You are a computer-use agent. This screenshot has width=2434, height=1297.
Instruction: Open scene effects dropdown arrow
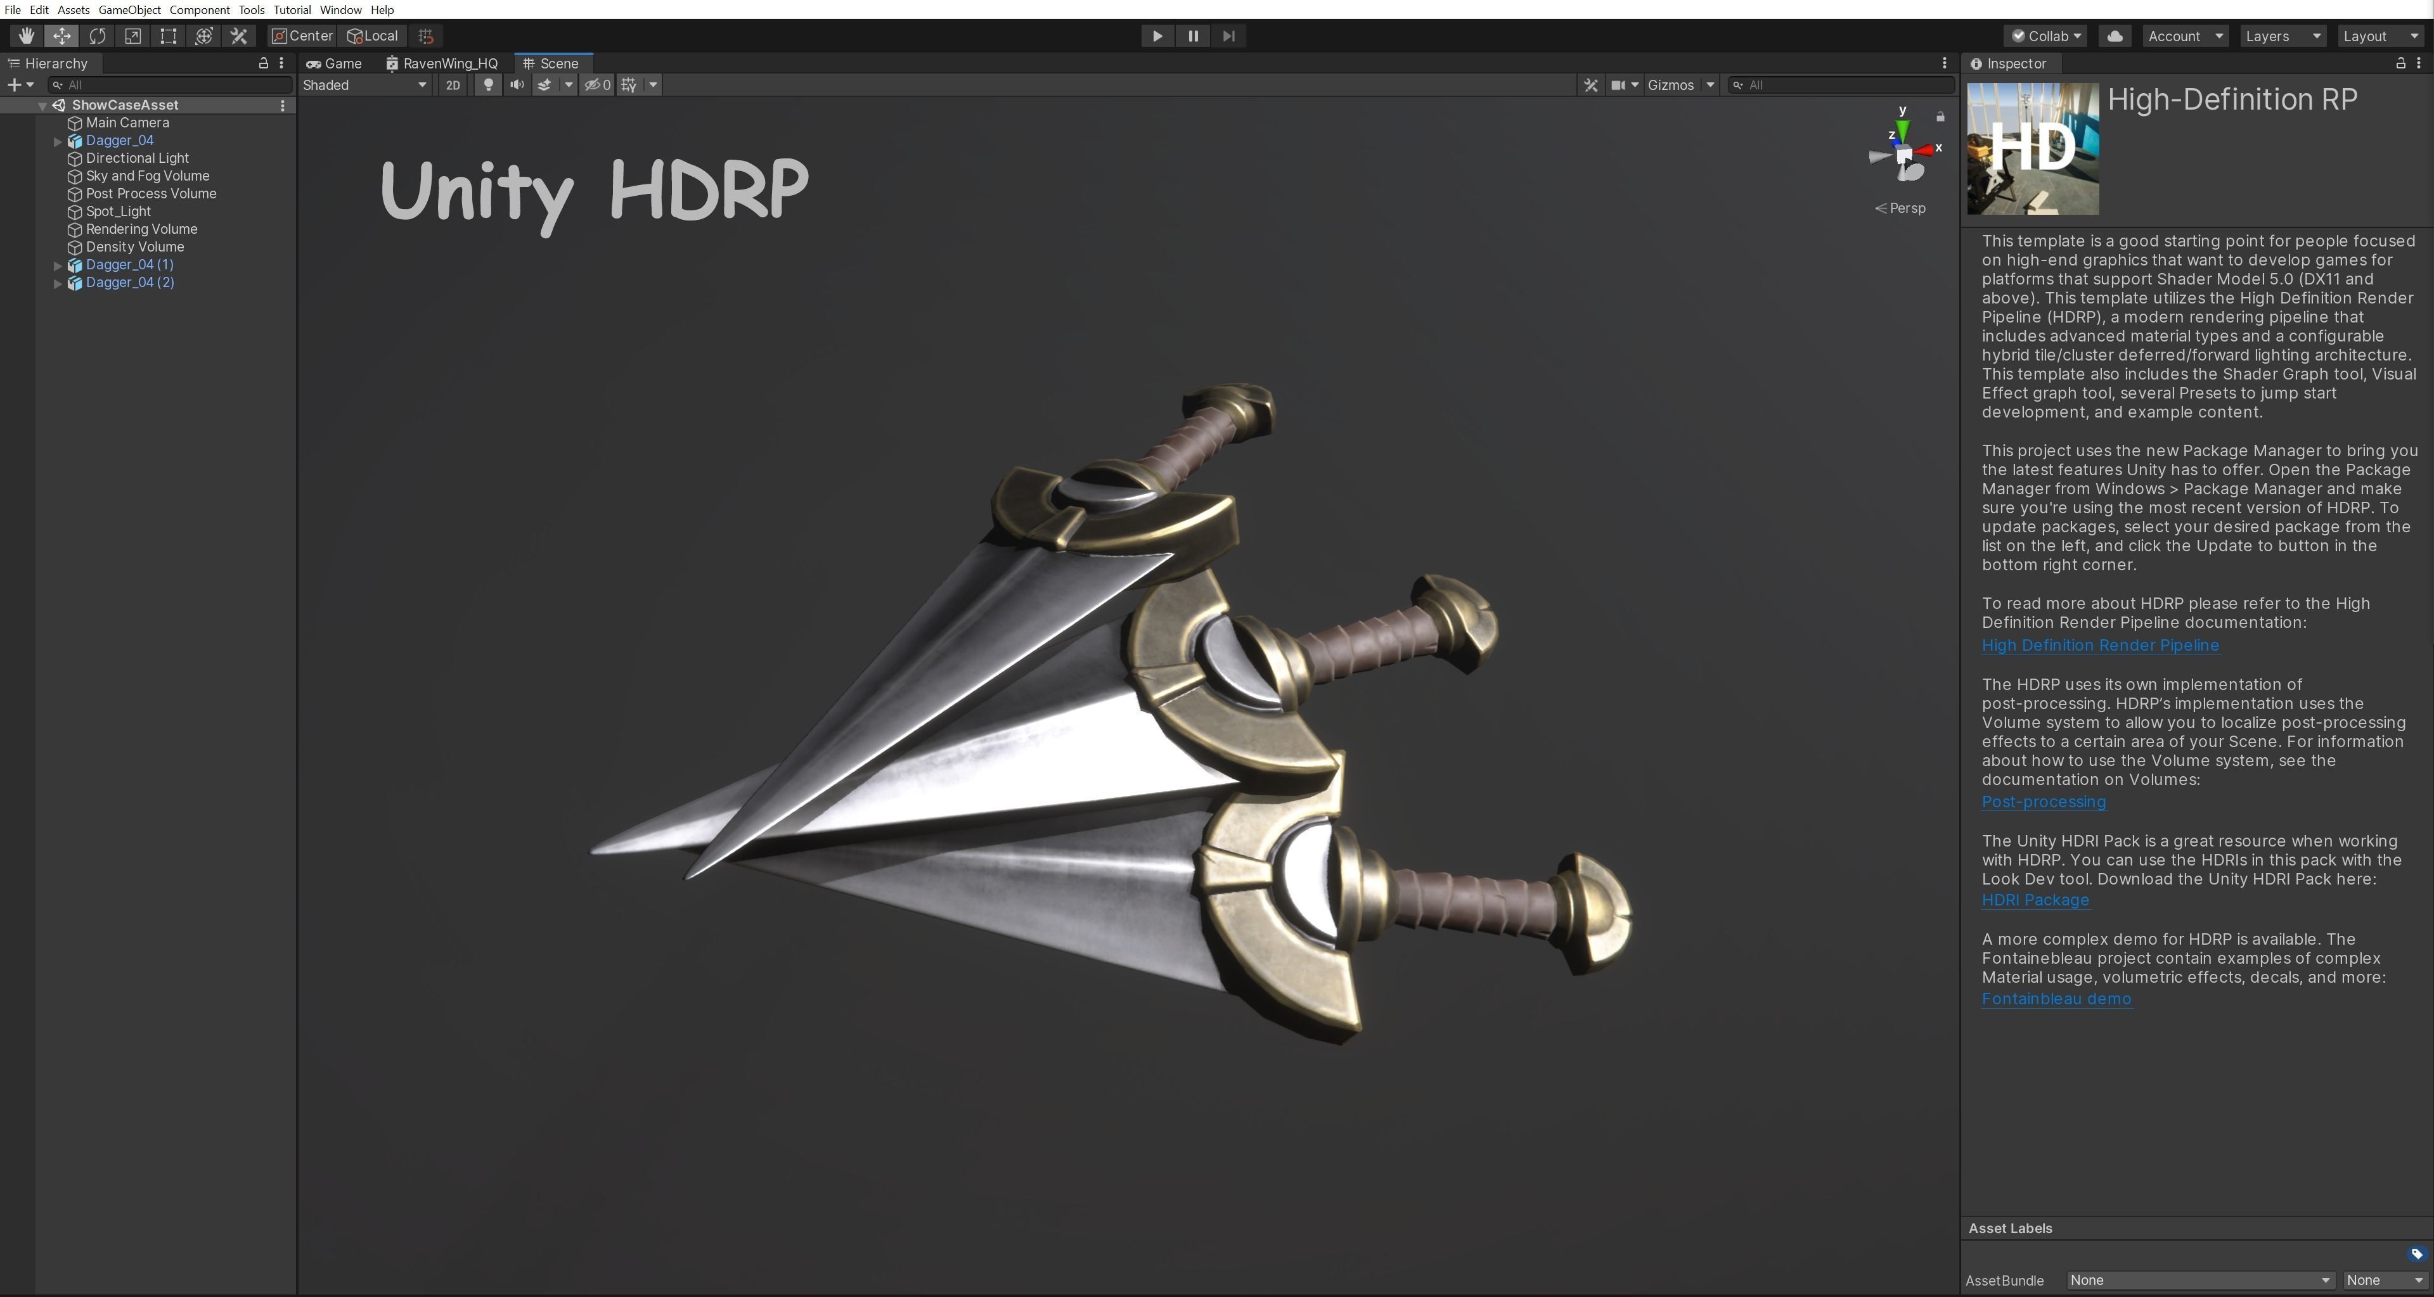click(569, 85)
